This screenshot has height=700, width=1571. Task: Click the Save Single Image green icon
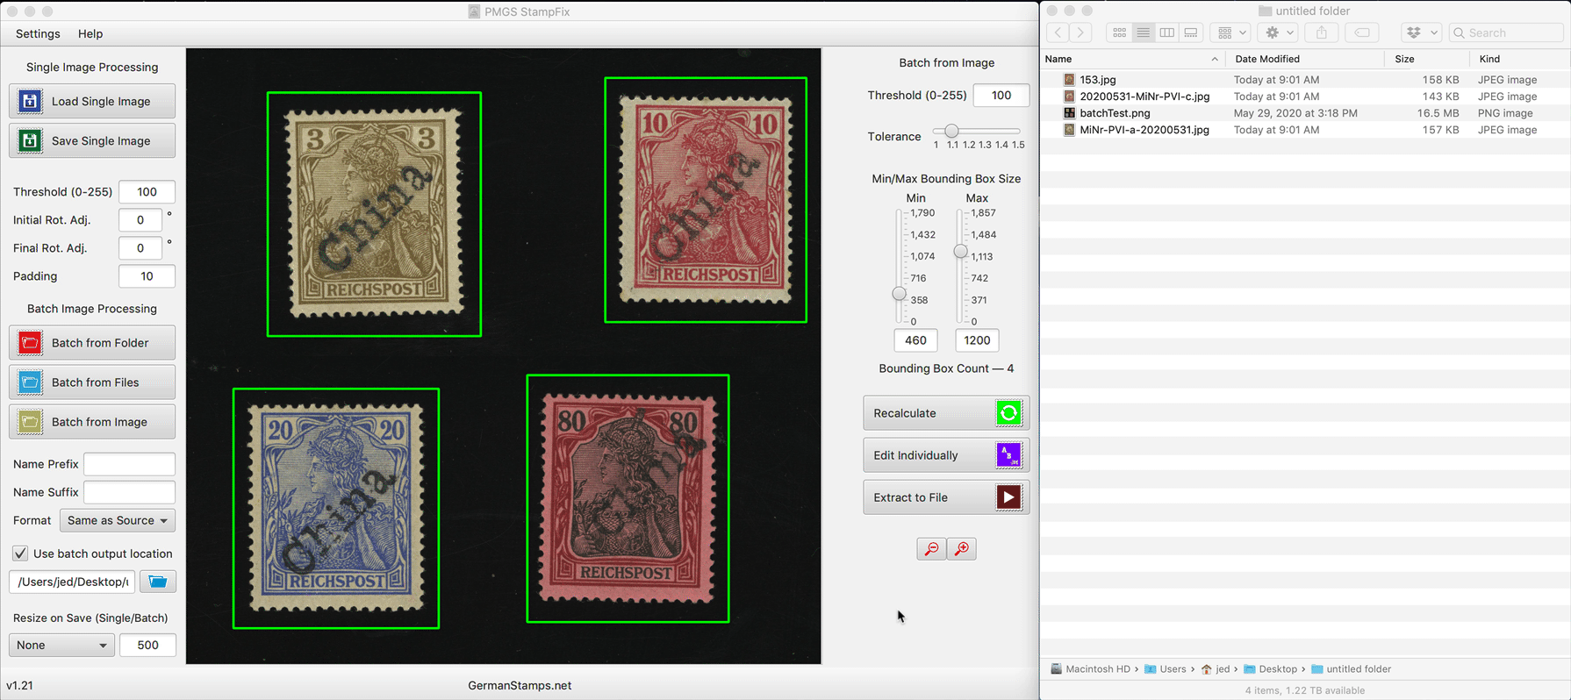[30, 140]
